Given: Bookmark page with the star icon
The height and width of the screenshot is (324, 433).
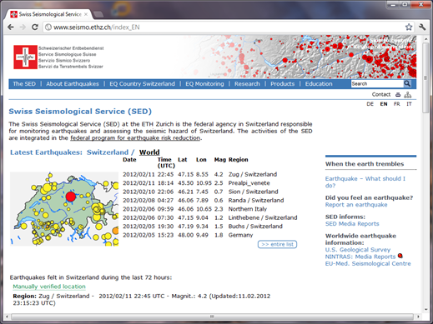Looking at the screenshot, I should [x=409, y=27].
